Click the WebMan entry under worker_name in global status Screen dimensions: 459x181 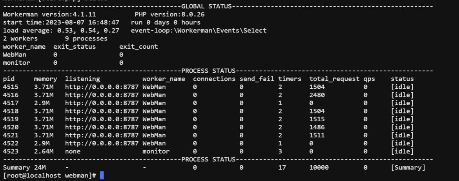click(x=15, y=55)
